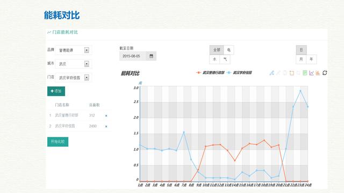
Task: Remove store row 2 with area 2490
Action: pyautogui.click(x=106, y=127)
